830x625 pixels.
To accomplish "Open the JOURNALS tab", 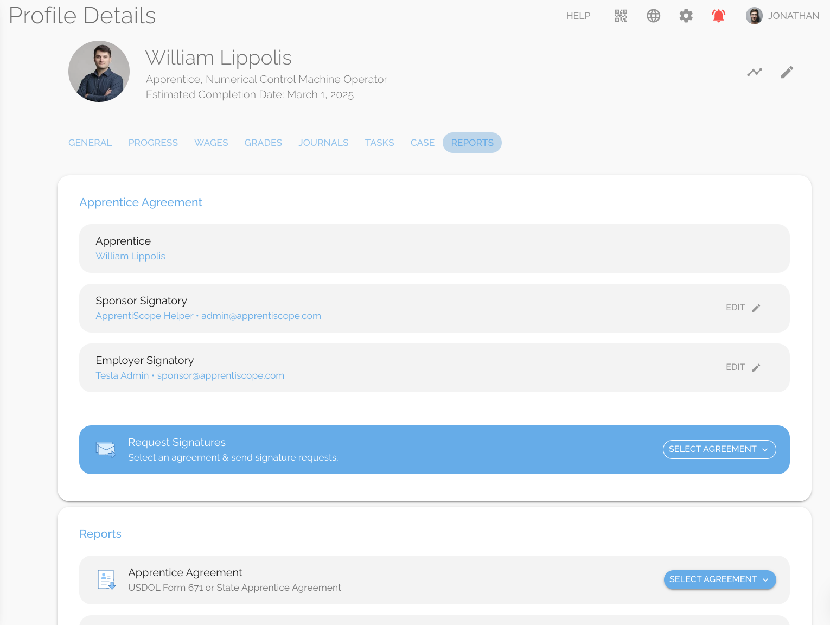I will coord(323,143).
